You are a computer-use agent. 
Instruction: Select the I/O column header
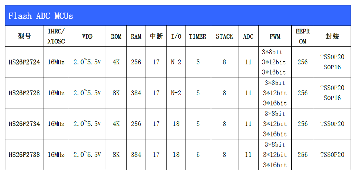pyautogui.click(x=176, y=36)
